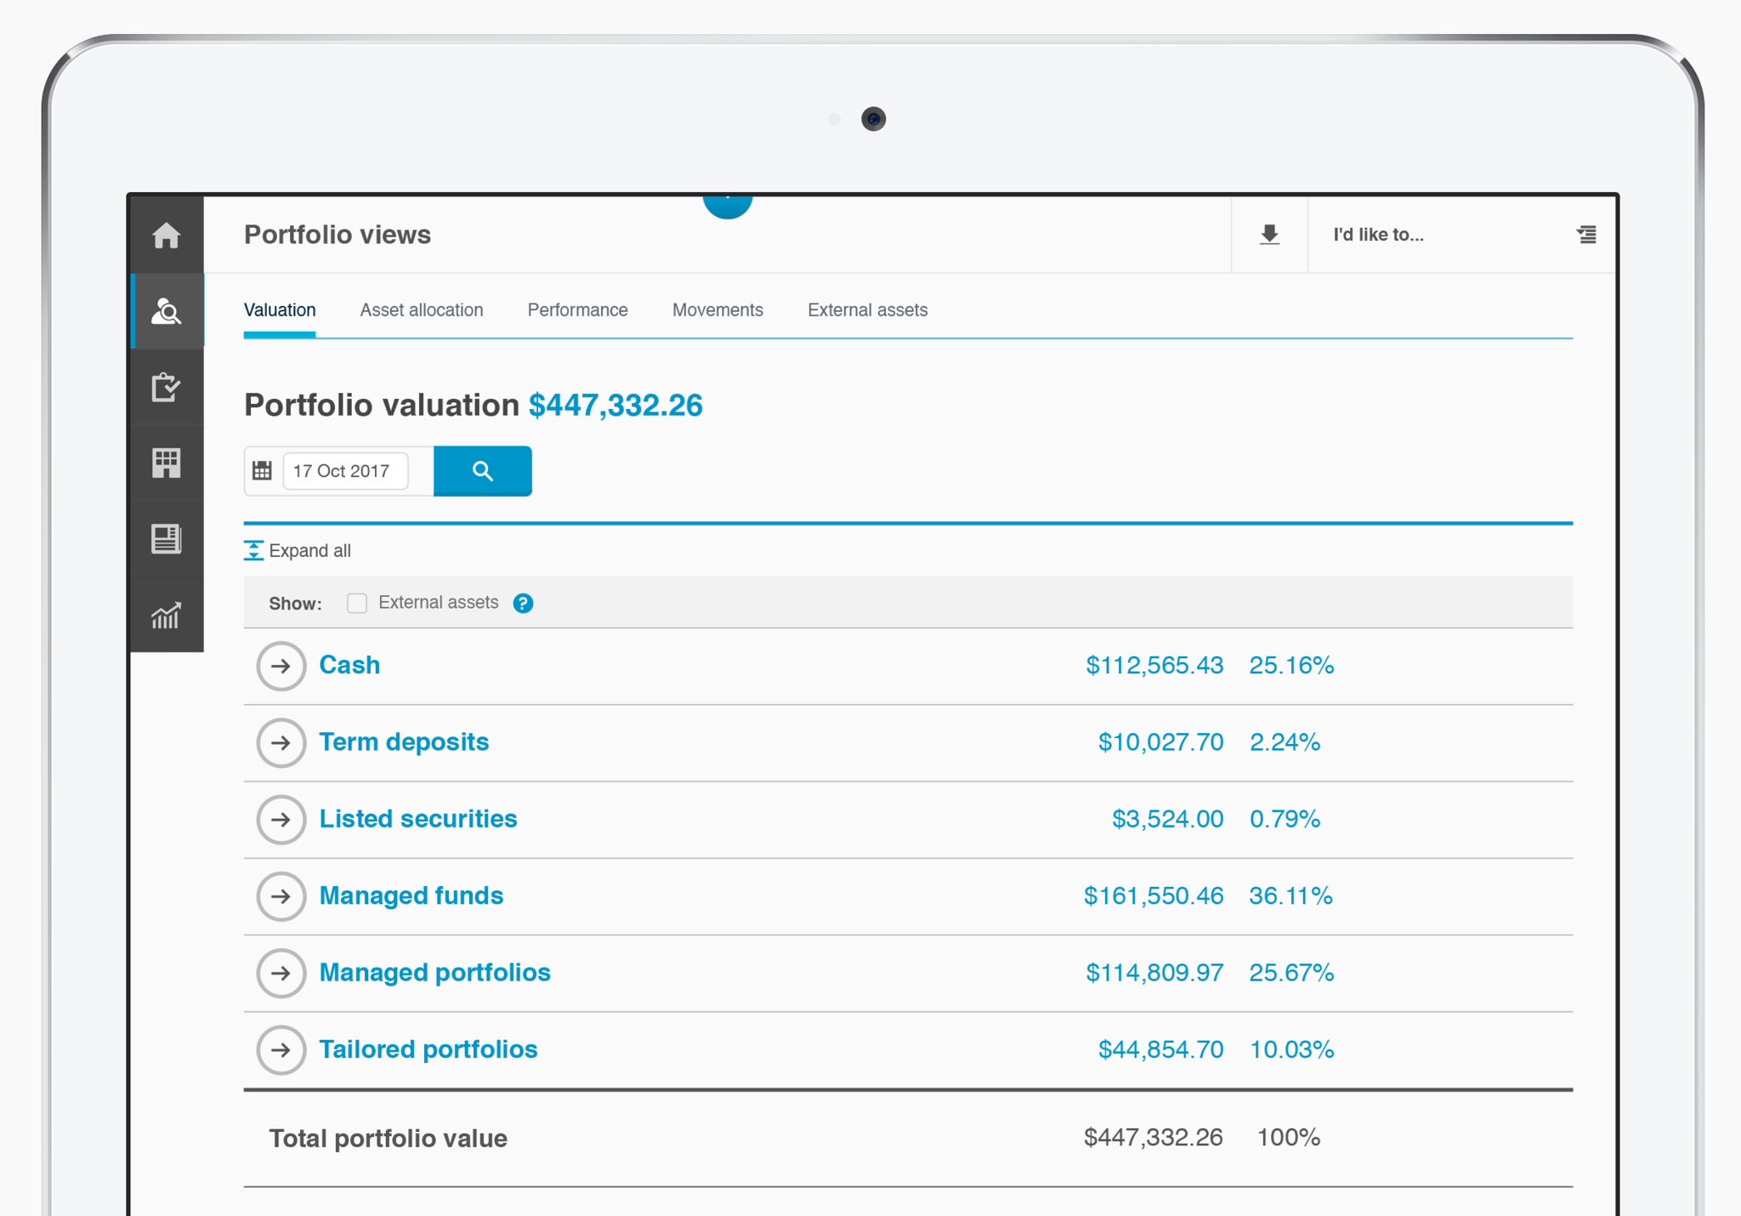Open the Listed securities link
This screenshot has width=1741, height=1216.
pyautogui.click(x=418, y=819)
